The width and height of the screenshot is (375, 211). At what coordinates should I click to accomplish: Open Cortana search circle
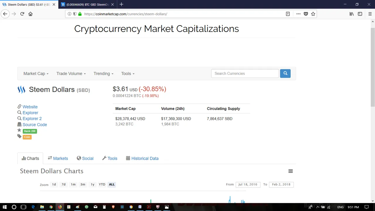[14, 207]
